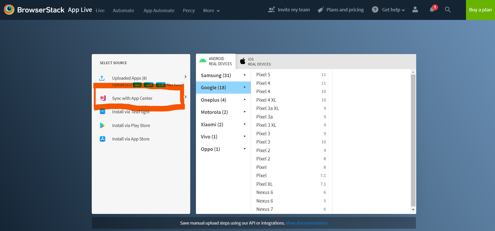495x231 pixels.
Task: Select Nexus 7 device
Action: (291, 209)
